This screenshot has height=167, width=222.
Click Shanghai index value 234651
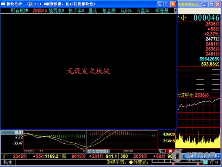tap(20, 156)
